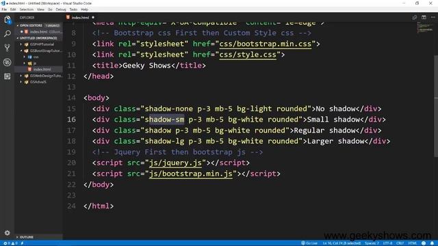Click the highlighted shadow-sm text

[x=166, y=120]
